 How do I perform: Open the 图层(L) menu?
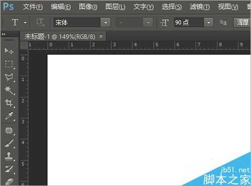click(x=115, y=7)
